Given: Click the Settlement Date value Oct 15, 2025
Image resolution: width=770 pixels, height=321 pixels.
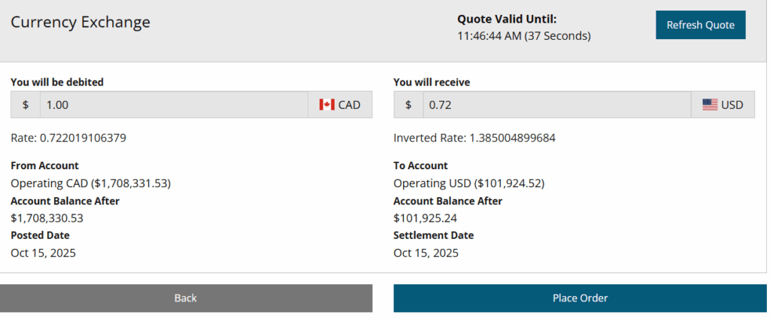Looking at the screenshot, I should pos(426,253).
